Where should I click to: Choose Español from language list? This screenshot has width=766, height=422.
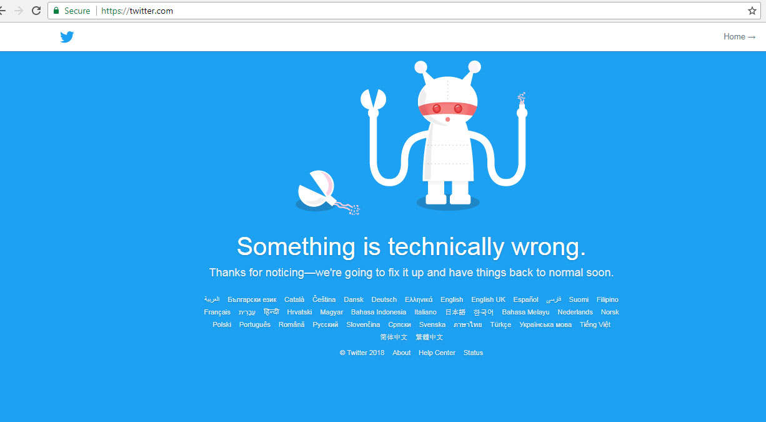point(525,299)
